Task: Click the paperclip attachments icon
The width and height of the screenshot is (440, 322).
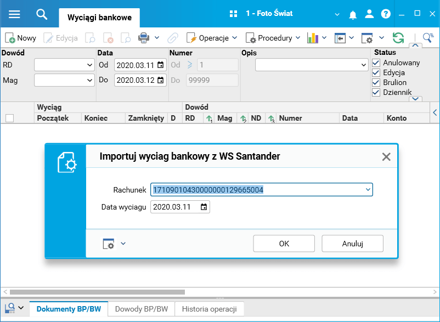Action: pyautogui.click(x=173, y=38)
